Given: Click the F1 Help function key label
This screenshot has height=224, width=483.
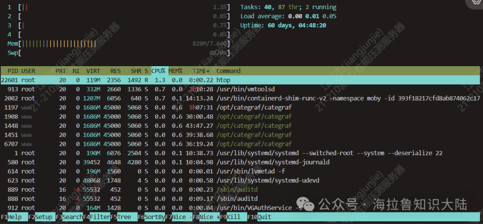Looking at the screenshot, I should (x=14, y=217).
